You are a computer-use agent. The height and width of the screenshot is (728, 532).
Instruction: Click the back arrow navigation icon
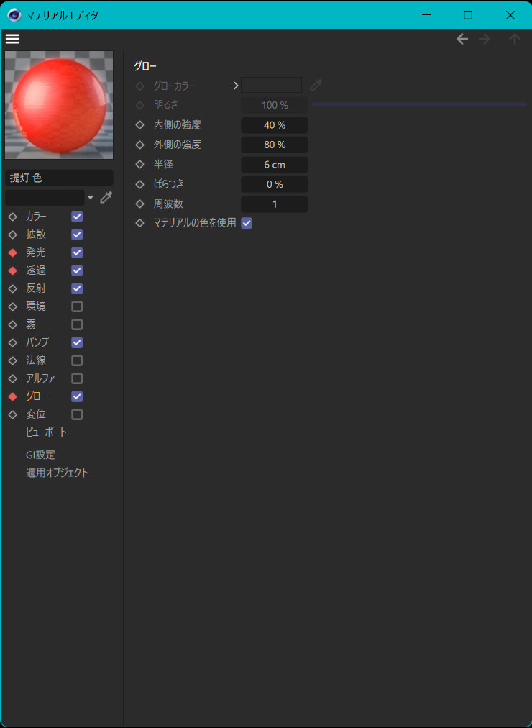(462, 39)
